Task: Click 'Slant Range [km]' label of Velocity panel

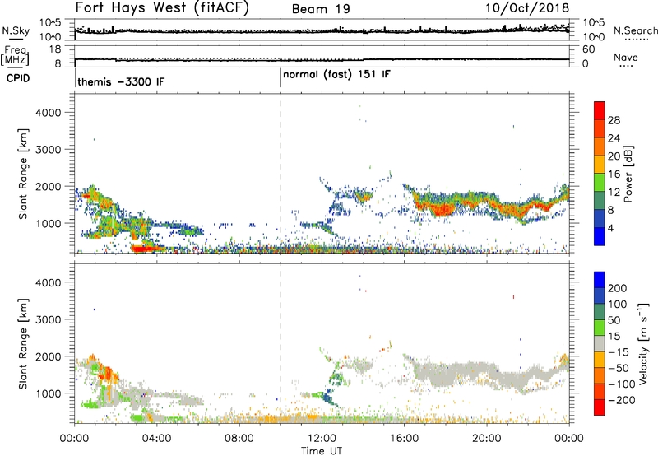Action: pyautogui.click(x=23, y=343)
